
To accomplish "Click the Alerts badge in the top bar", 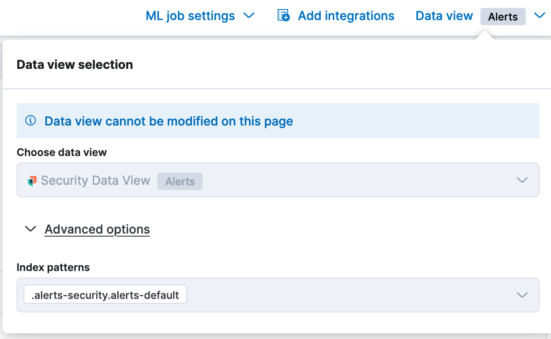I will [x=503, y=17].
